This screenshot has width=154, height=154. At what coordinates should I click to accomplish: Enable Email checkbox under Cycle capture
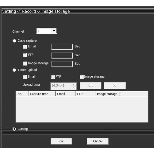click(25, 46)
